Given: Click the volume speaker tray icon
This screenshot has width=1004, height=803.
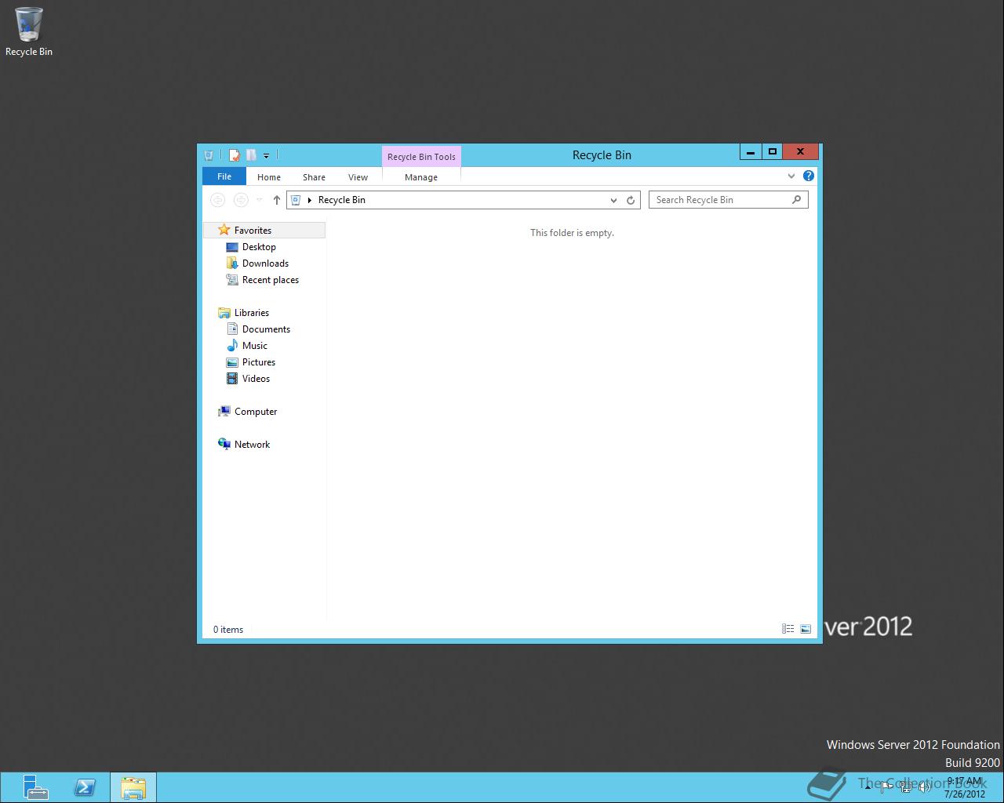Looking at the screenshot, I should pyautogui.click(x=925, y=787).
